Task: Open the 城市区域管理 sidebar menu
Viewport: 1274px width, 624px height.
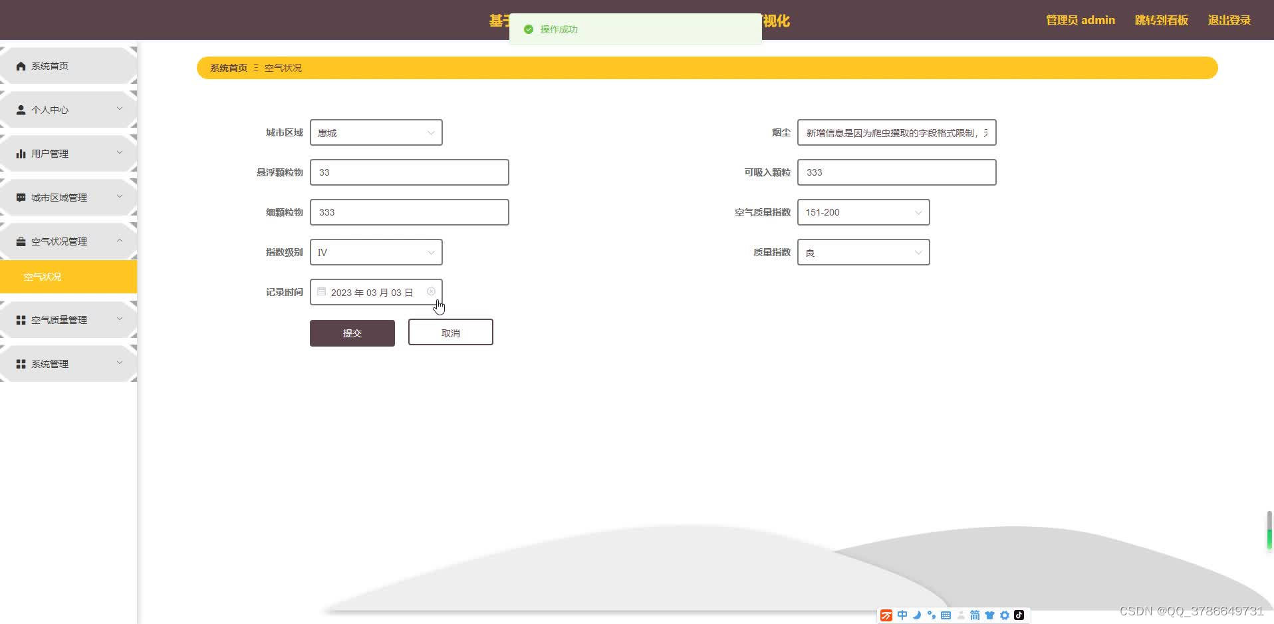Action: (x=68, y=198)
